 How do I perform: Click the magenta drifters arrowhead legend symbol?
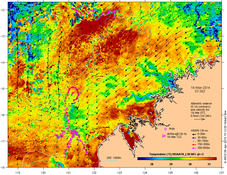(x=164, y=136)
